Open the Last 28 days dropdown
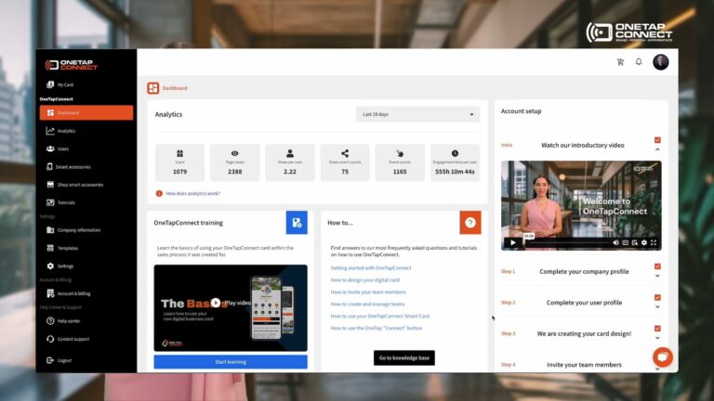 [417, 114]
